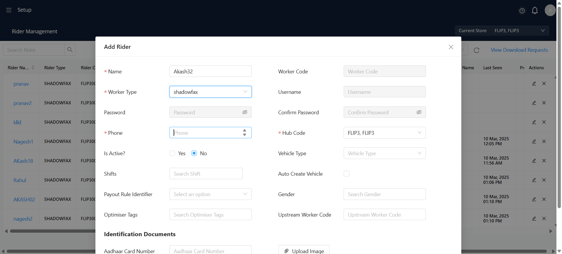Delete the AKASH02 rider row
This screenshot has width=562, height=254.
pos(544,199)
